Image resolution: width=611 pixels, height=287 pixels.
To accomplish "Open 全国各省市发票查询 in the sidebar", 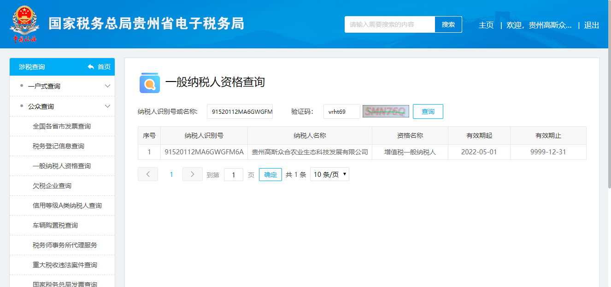I will click(x=62, y=126).
